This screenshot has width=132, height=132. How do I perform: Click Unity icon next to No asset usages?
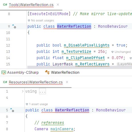pos(29,20)
